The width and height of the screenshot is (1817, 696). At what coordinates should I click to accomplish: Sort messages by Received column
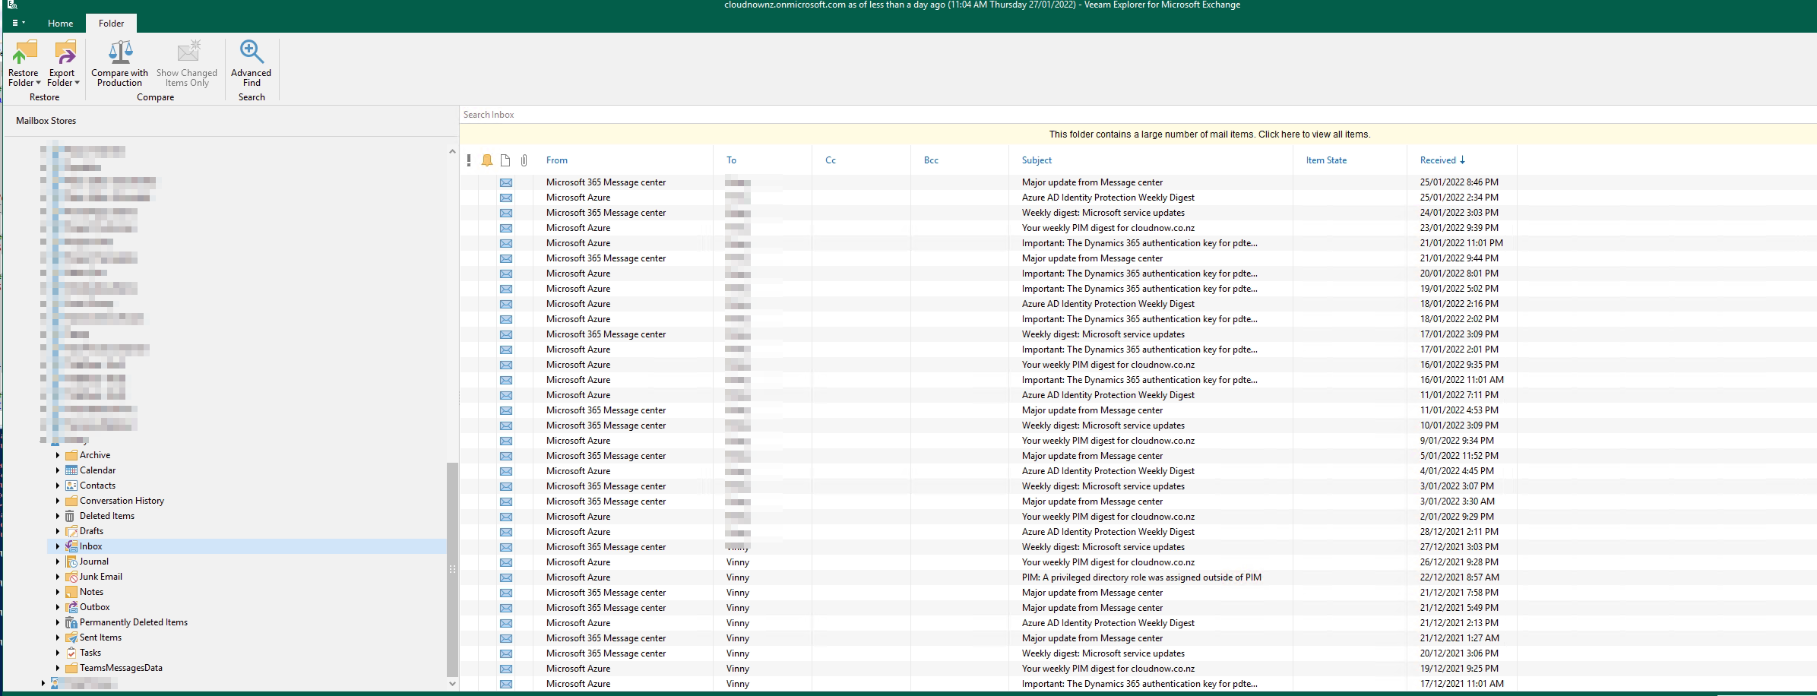coord(1442,160)
